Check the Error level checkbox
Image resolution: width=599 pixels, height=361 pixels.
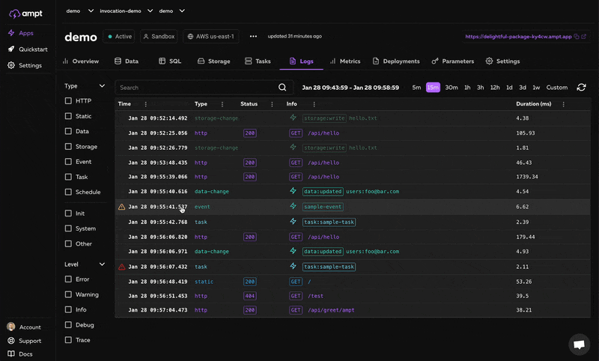[x=69, y=279]
